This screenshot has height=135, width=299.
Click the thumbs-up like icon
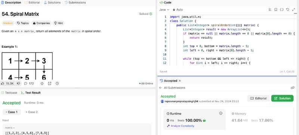3,84
